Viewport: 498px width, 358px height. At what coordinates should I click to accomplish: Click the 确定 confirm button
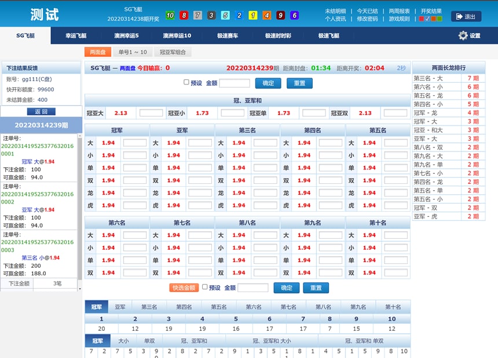click(268, 83)
